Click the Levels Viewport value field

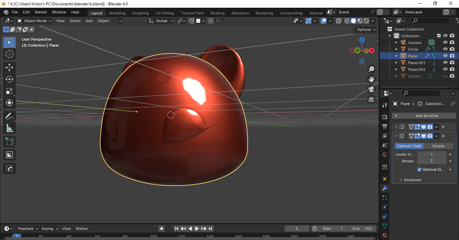point(432,154)
